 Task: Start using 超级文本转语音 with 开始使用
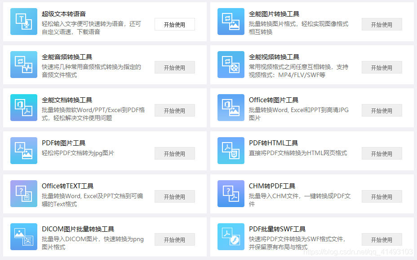point(175,24)
